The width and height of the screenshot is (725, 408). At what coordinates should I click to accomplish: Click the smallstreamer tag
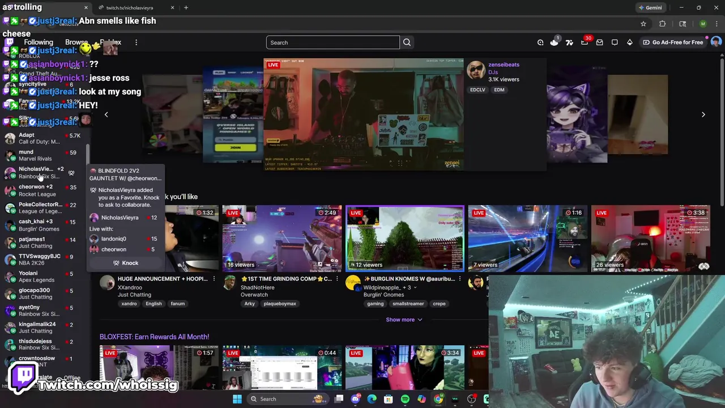click(408, 304)
